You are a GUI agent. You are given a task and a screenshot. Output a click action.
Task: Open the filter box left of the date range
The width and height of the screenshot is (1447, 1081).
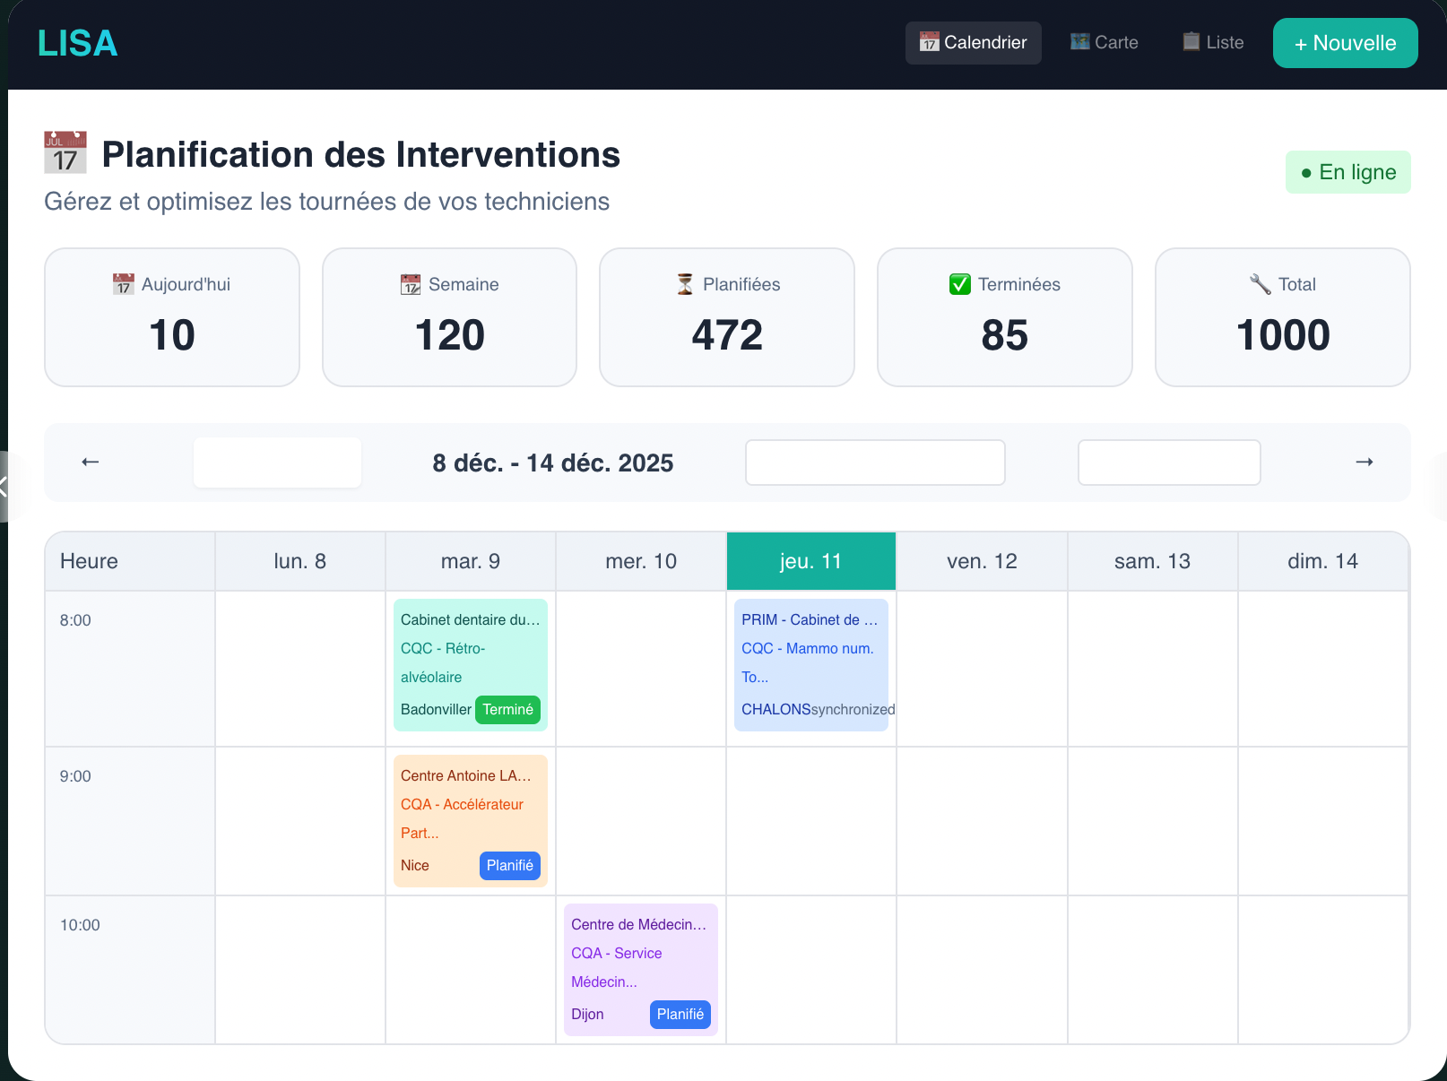coord(276,462)
